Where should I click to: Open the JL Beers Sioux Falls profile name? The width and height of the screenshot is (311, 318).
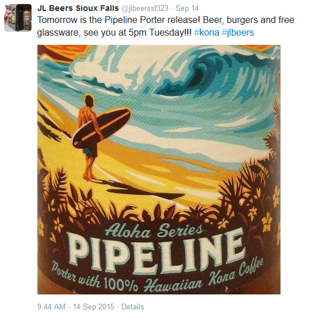tap(78, 8)
